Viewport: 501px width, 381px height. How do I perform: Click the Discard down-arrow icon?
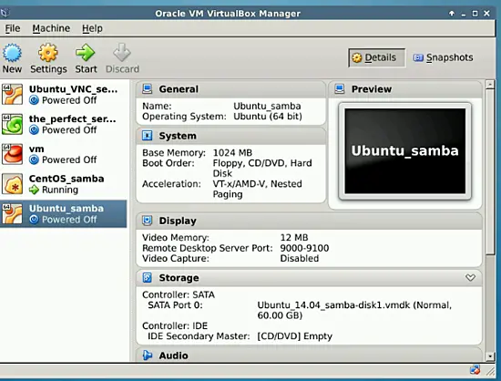point(122,53)
